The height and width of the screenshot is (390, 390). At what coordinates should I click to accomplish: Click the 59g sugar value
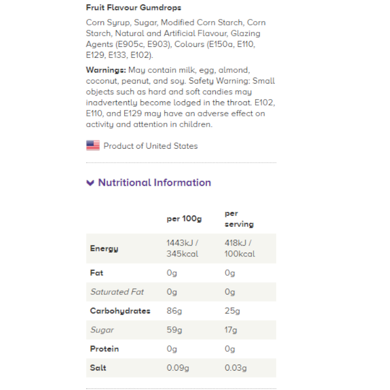[174, 330]
